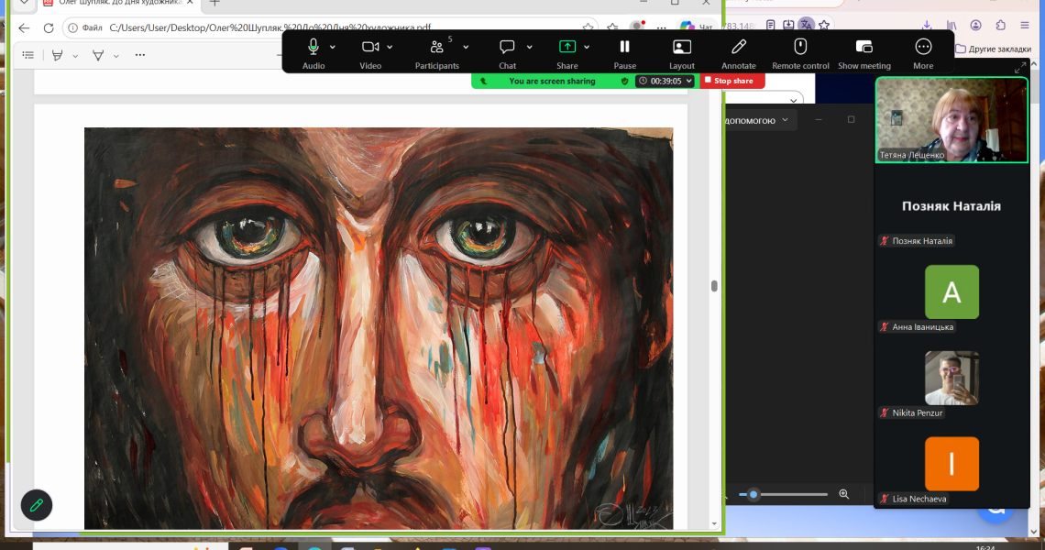Open the Firefox hamburger menu in background browser
This screenshot has height=550, width=1045.
[1025, 26]
